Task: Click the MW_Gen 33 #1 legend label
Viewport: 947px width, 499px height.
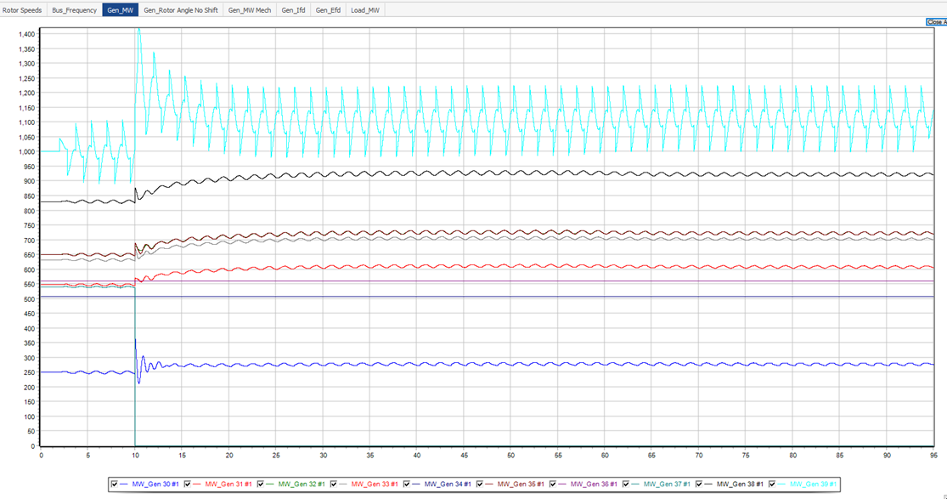Action: pos(375,484)
